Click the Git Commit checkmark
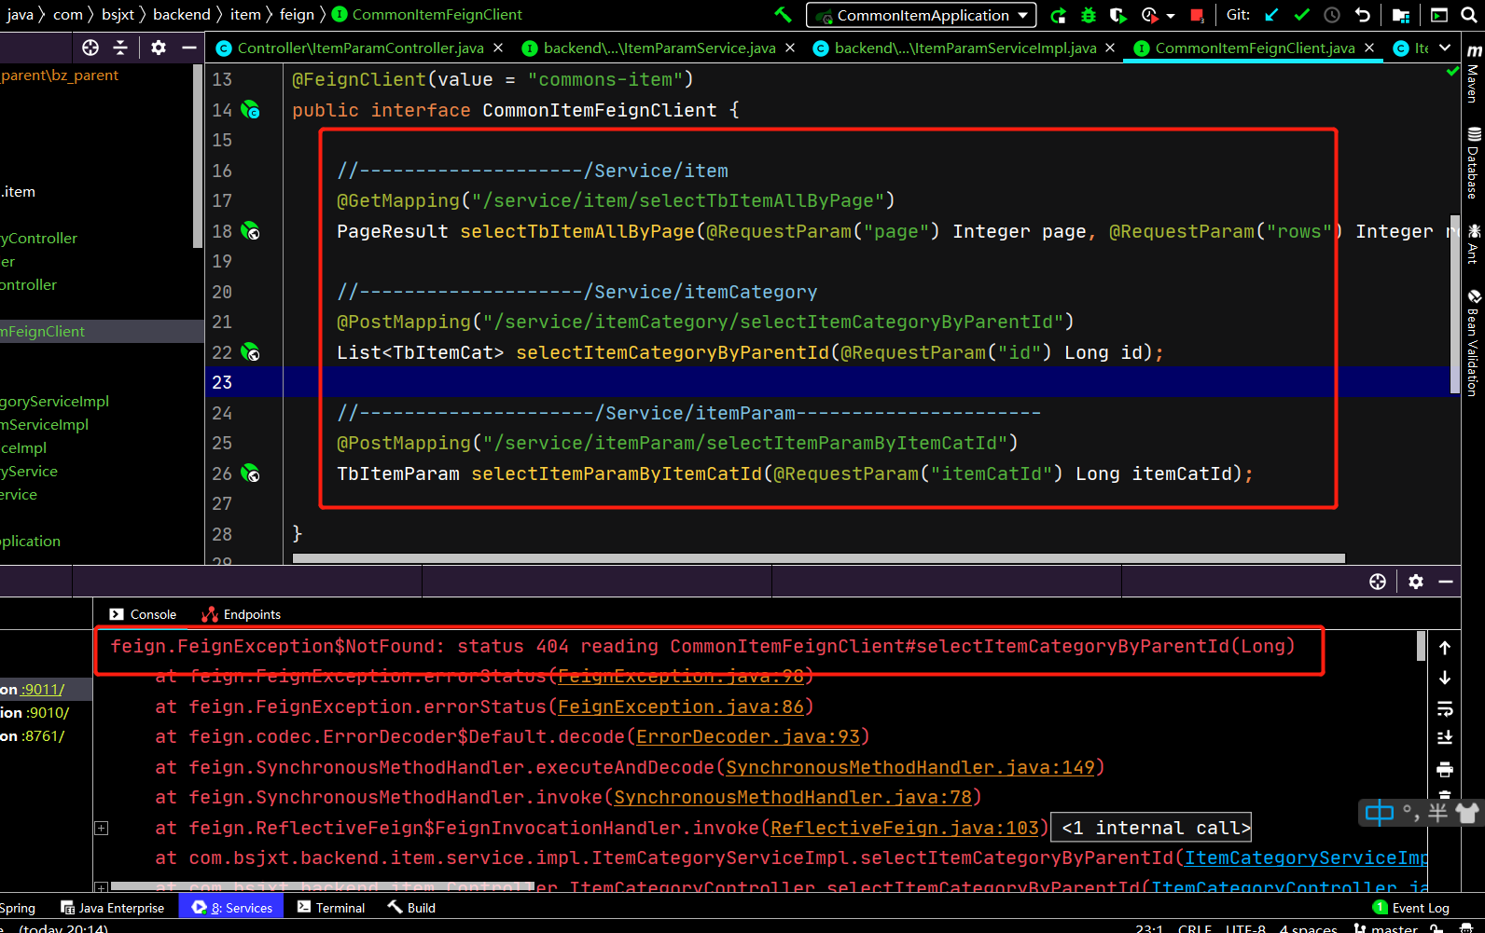This screenshot has height=933, width=1485. 1302,15
